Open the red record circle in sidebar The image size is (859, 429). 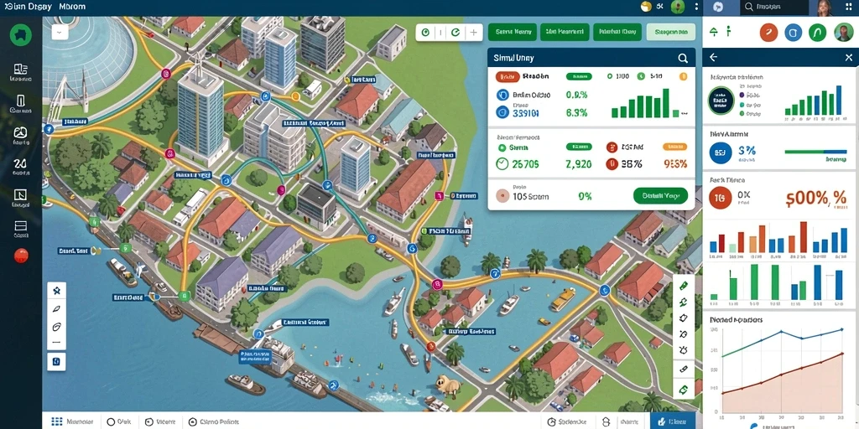[21, 256]
